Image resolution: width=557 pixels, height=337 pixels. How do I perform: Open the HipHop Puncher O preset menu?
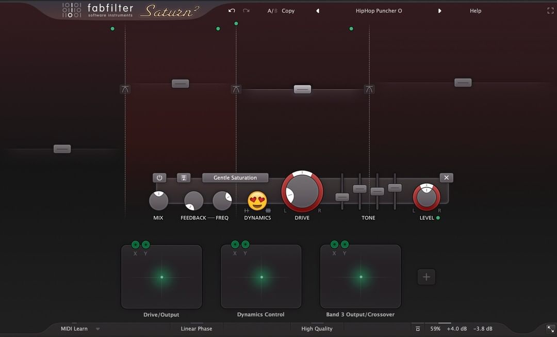tap(379, 11)
